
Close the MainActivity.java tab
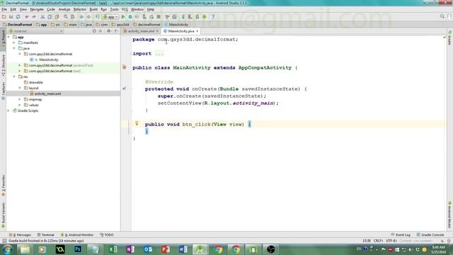197,31
